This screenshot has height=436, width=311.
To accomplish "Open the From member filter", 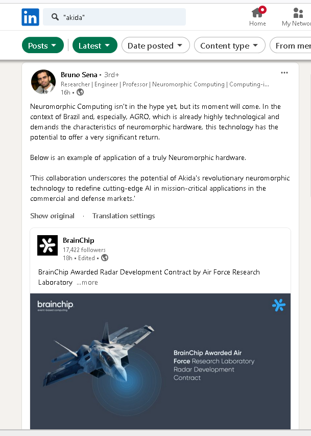I will (292, 45).
